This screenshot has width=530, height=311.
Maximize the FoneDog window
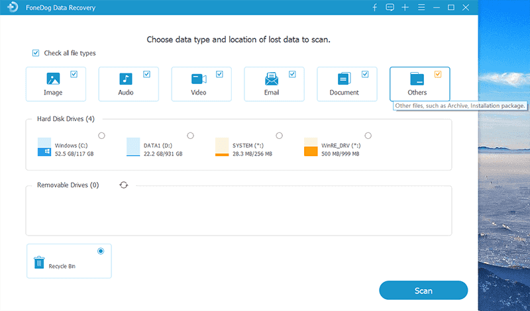[x=451, y=7]
